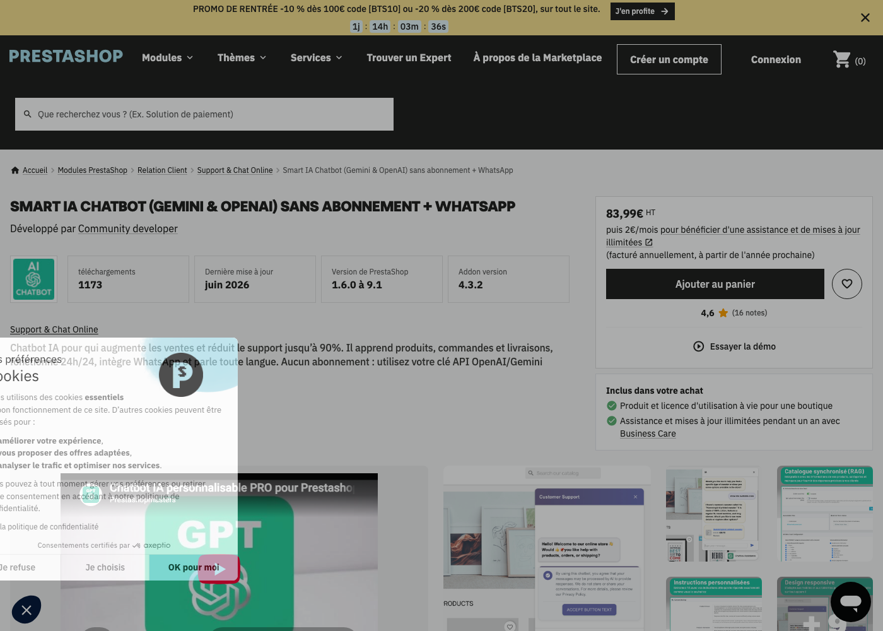Open the chat conversation screenshot thumbnail
This screenshot has width=883, height=631.
click(714, 514)
